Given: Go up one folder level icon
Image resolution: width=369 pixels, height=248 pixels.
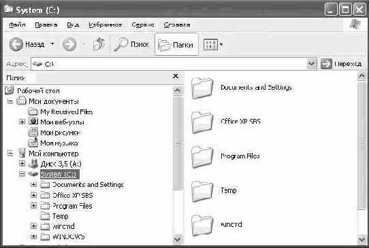Looking at the screenshot, I should (99, 44).
